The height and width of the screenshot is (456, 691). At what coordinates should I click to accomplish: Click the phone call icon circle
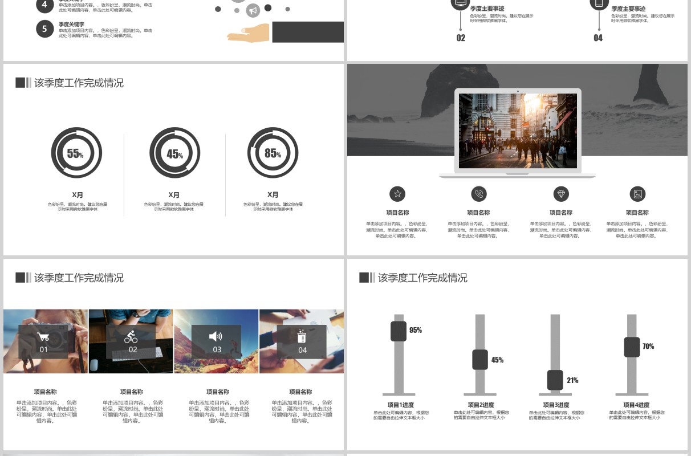(479, 194)
